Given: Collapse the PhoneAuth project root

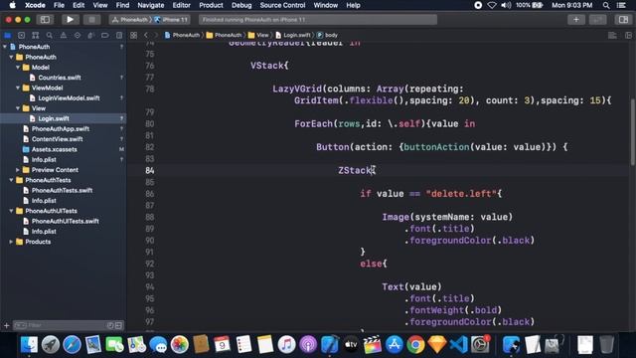Looking at the screenshot, I should [5, 47].
